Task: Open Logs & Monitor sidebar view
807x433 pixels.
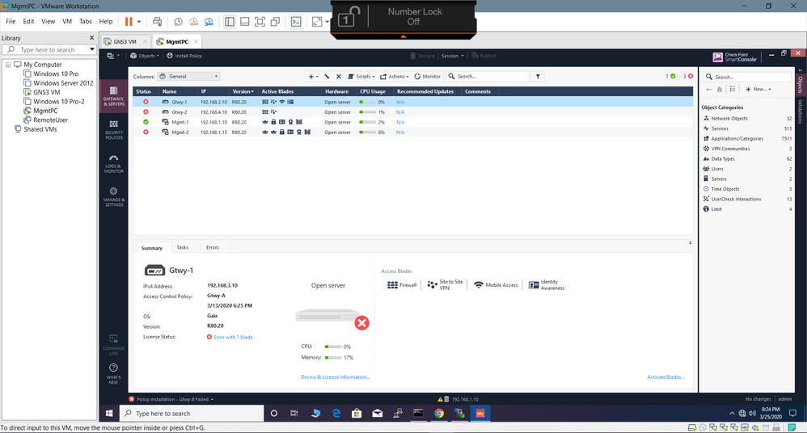Action: [113, 163]
